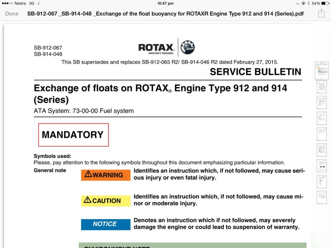Open the first page thumbnail
The image size is (331, 248).
tap(322, 70)
